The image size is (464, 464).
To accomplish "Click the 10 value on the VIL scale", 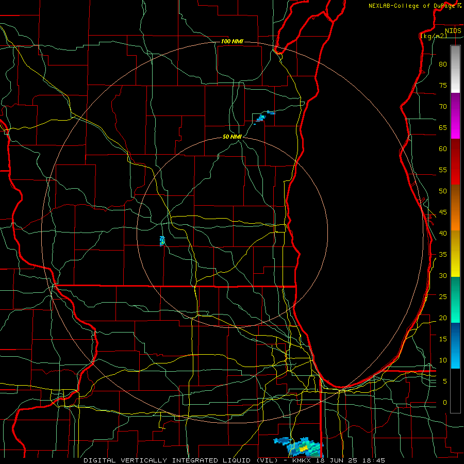I will tap(443, 360).
